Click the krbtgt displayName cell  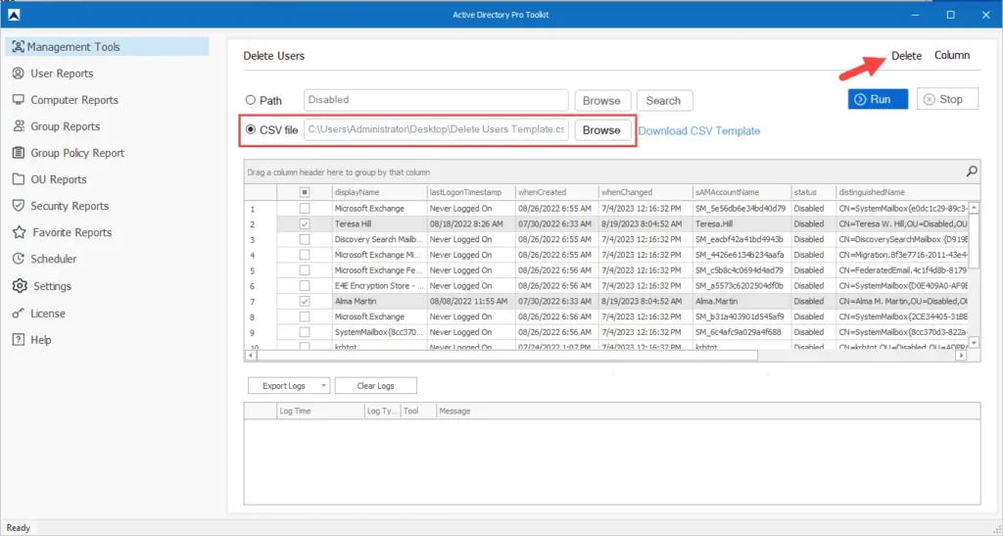pos(379,346)
